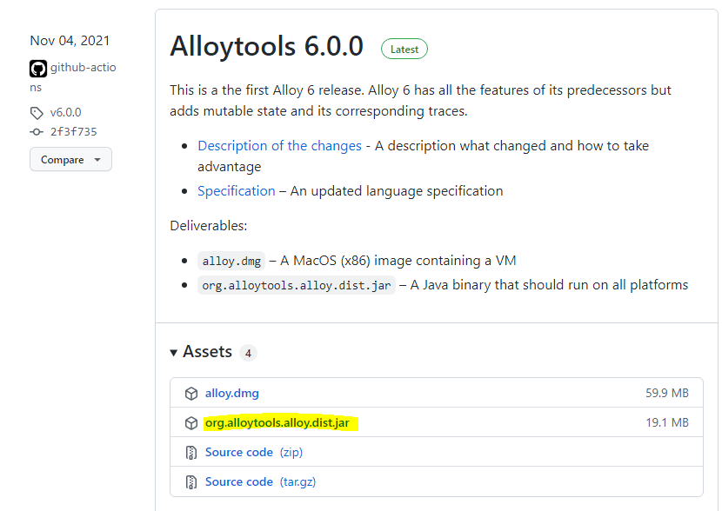Image resolution: width=722 pixels, height=511 pixels.
Task: Click the Assets heading text
Action: (207, 352)
